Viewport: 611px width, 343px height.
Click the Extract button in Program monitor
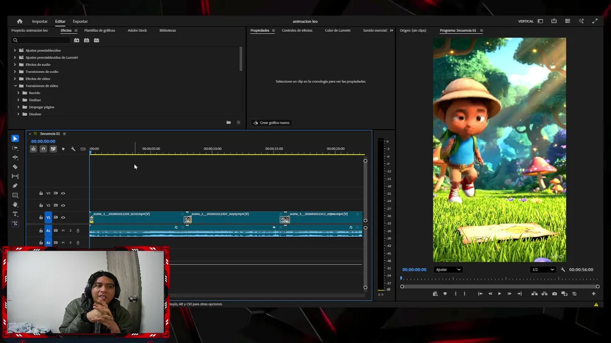coord(544,294)
